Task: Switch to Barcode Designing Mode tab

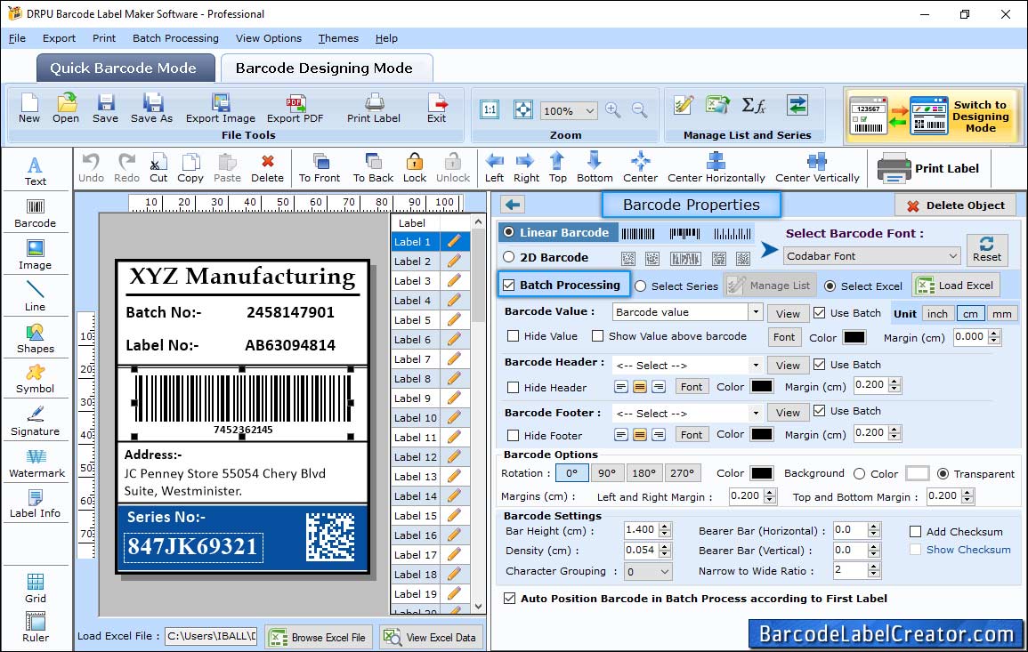Action: pos(325,68)
